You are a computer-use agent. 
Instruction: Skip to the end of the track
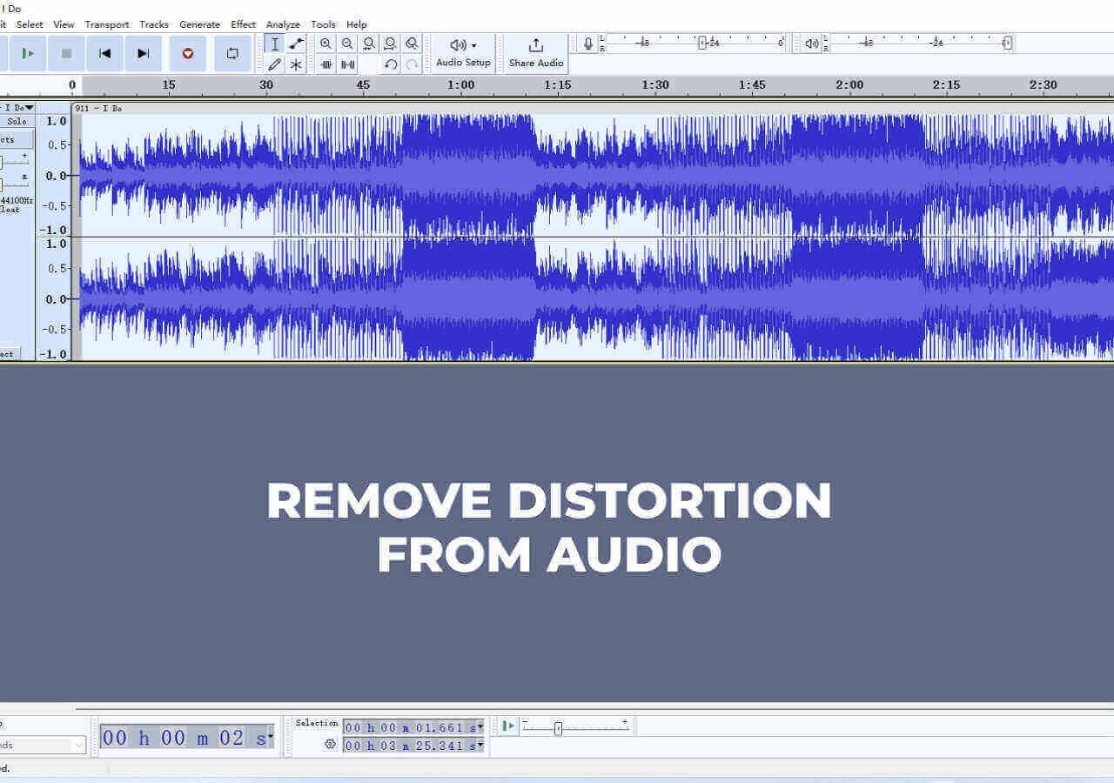144,54
